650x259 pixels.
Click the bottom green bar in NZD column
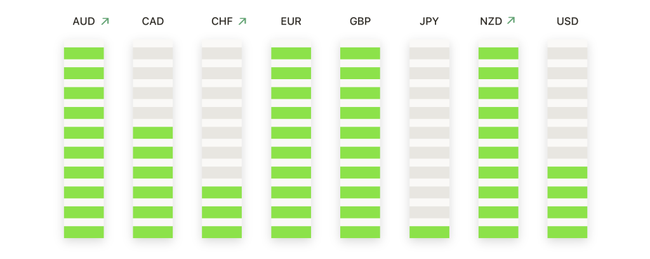point(498,232)
